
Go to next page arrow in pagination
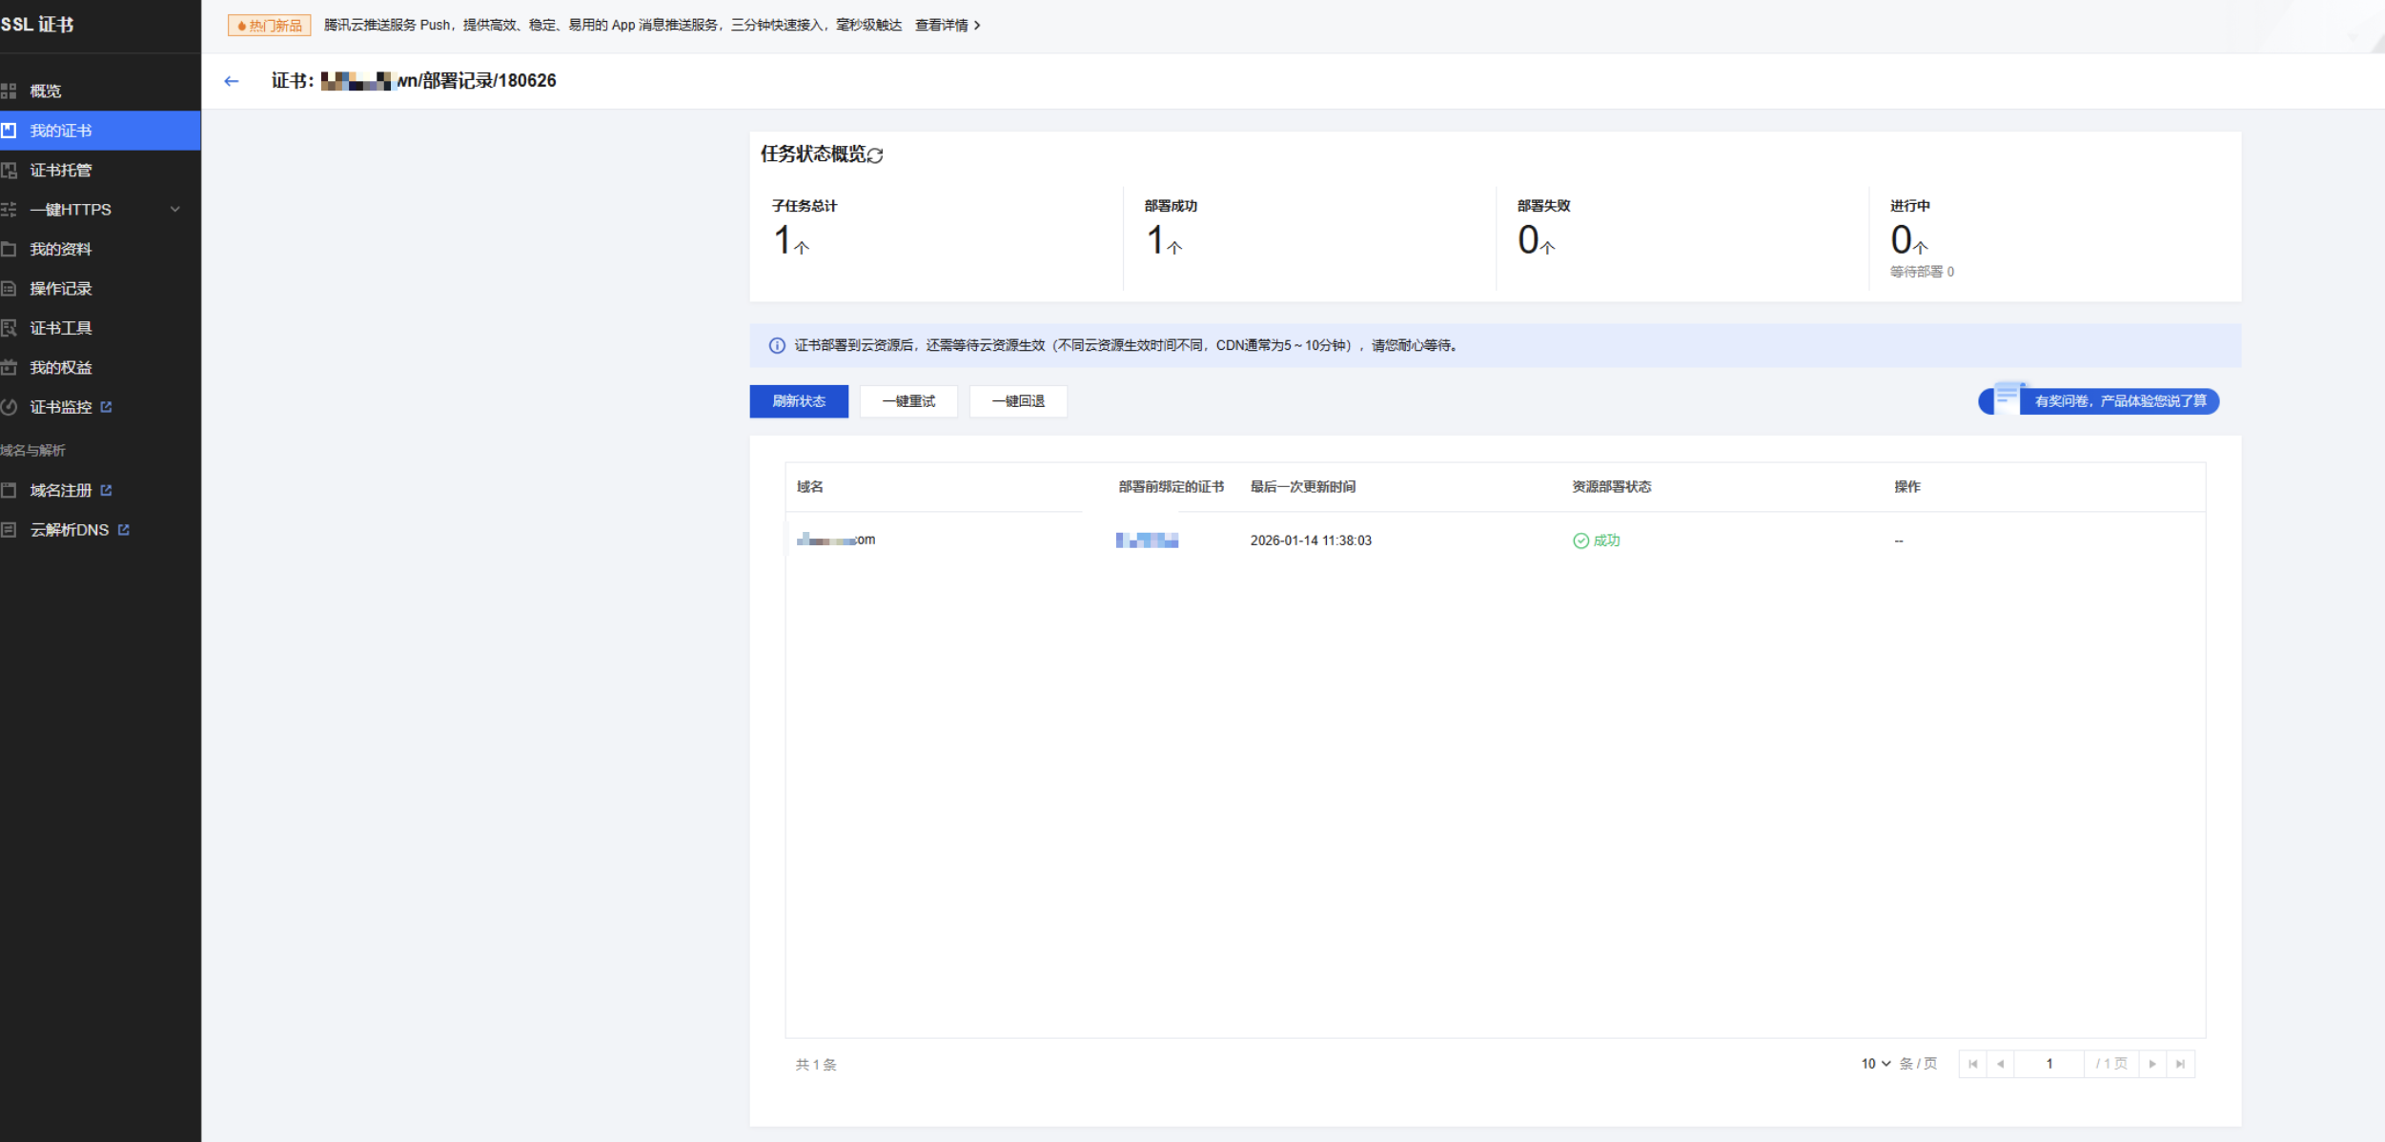point(2152,1064)
